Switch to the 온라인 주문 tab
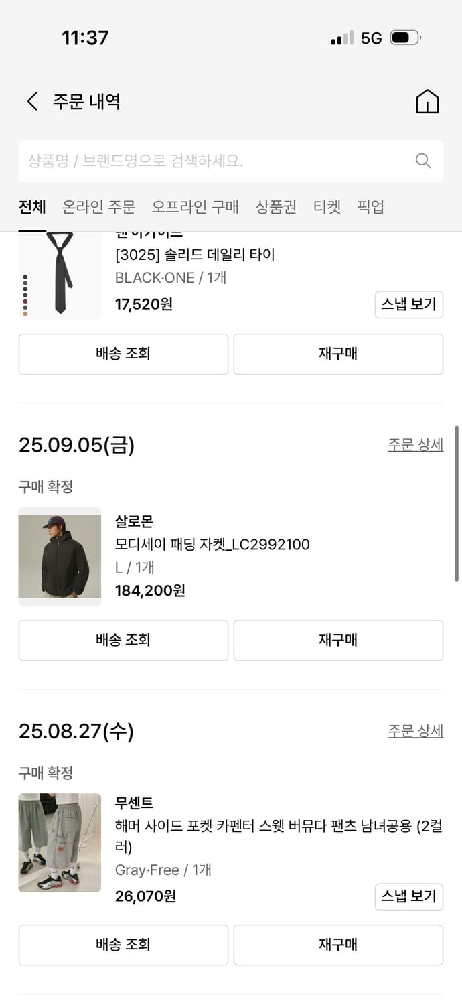Viewport: 462px width, 1005px height. click(x=98, y=208)
